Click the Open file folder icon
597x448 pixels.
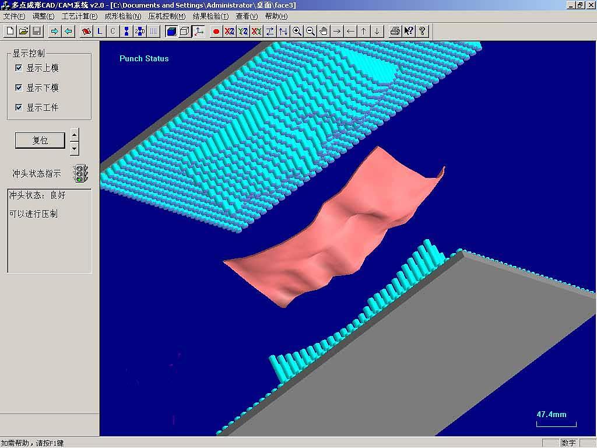point(23,32)
